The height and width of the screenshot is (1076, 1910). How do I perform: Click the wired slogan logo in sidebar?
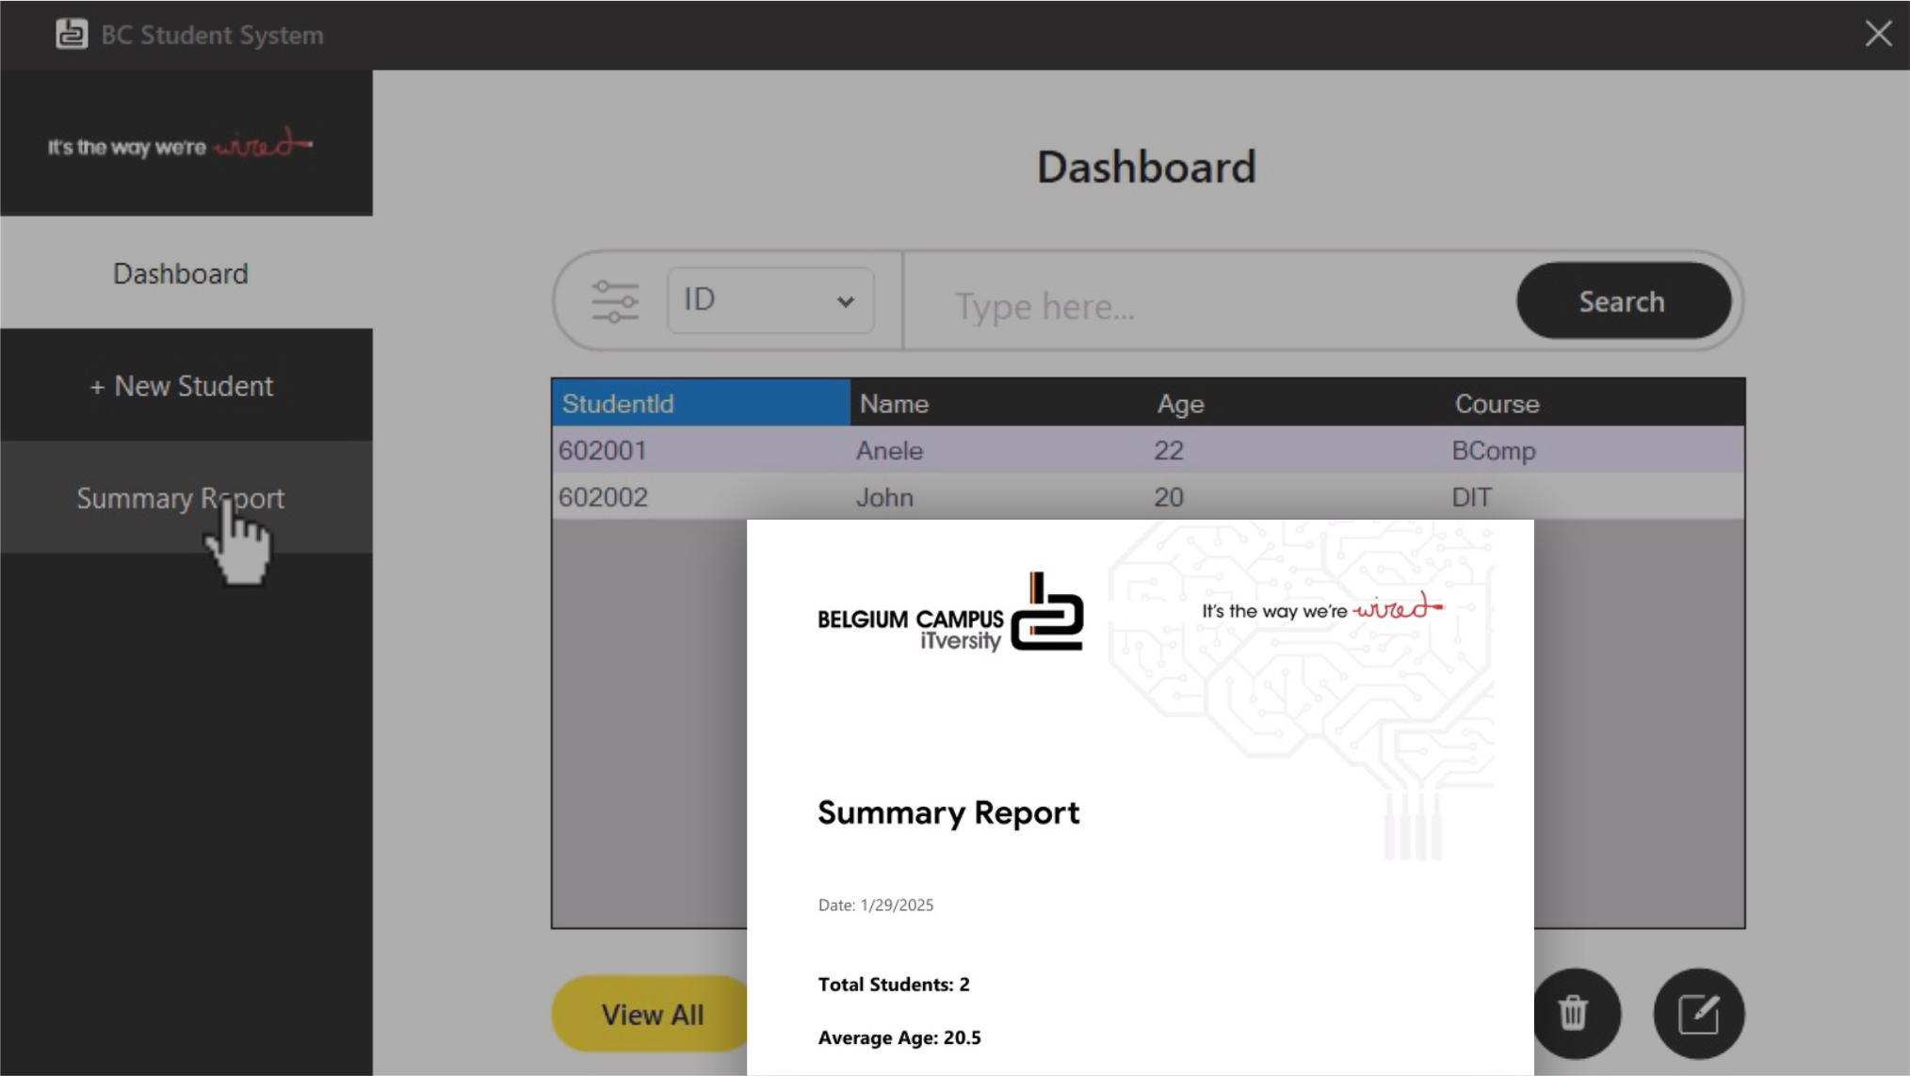pyautogui.click(x=180, y=145)
